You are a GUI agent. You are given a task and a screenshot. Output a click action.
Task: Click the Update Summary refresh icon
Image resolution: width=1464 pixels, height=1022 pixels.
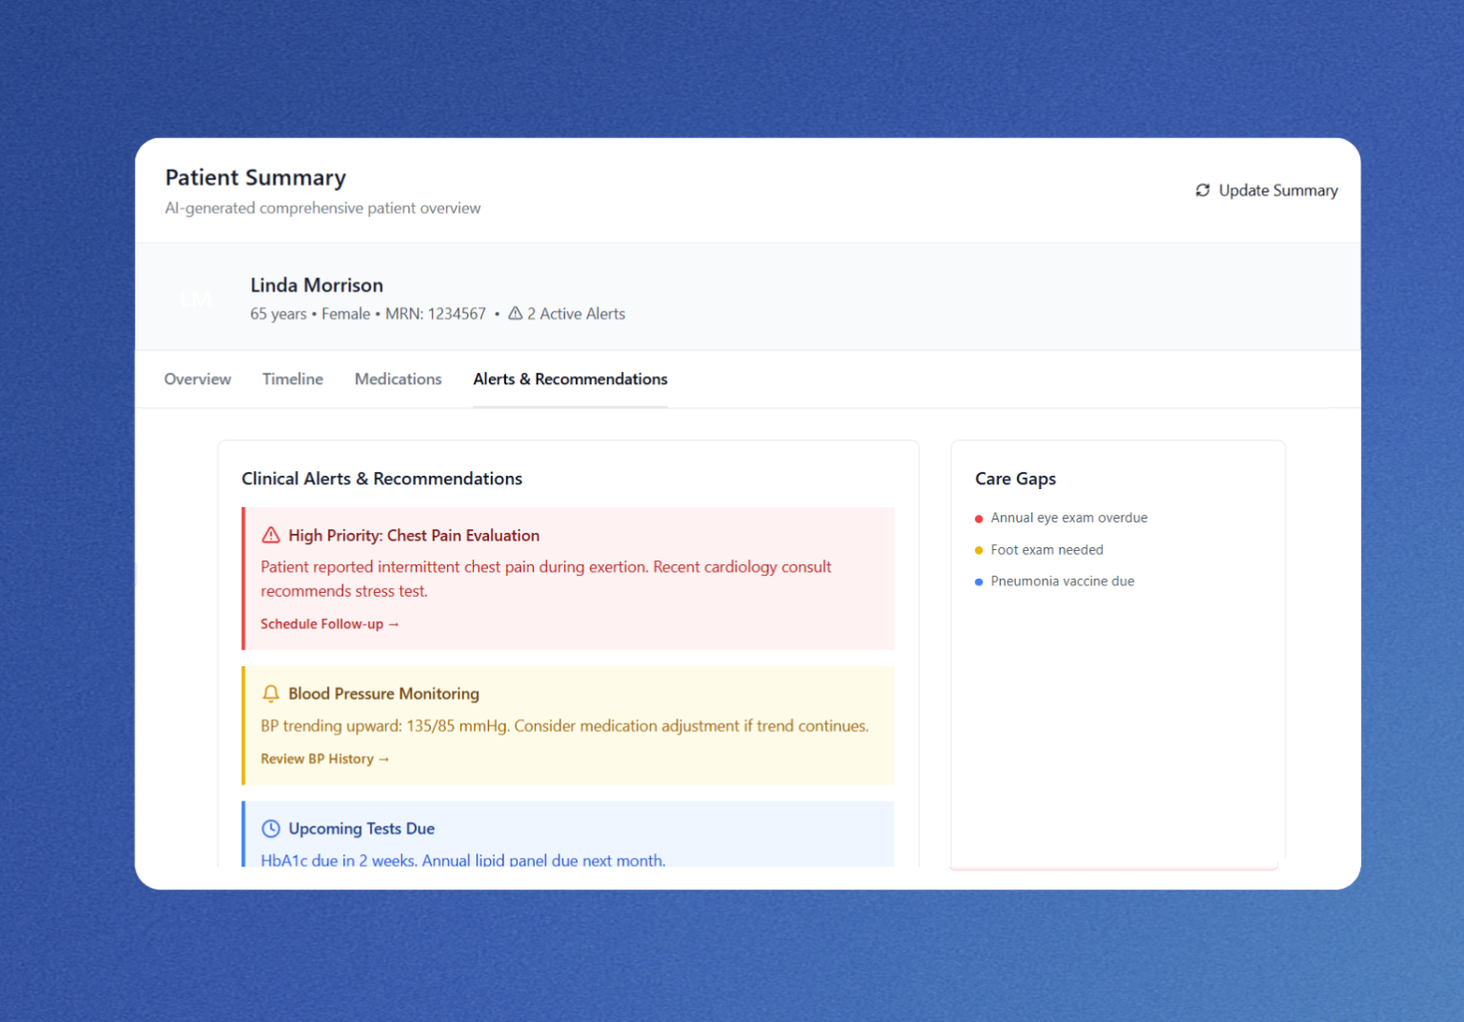[x=1203, y=191]
